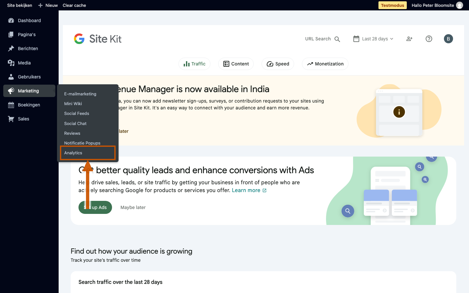Open the help question mark icon
This screenshot has width=469, height=293.
pos(429,39)
